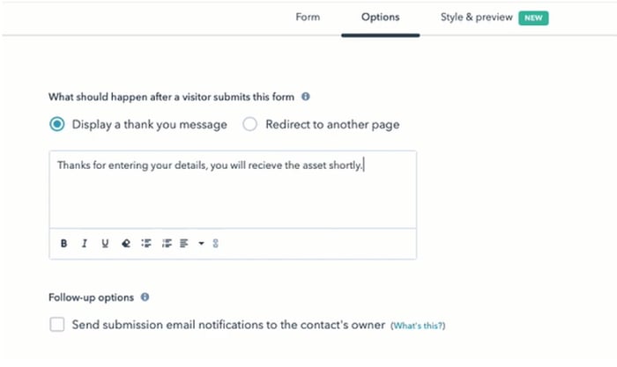Insert a bulleted list
Viewport: 617px width, 367px height.
pos(146,243)
